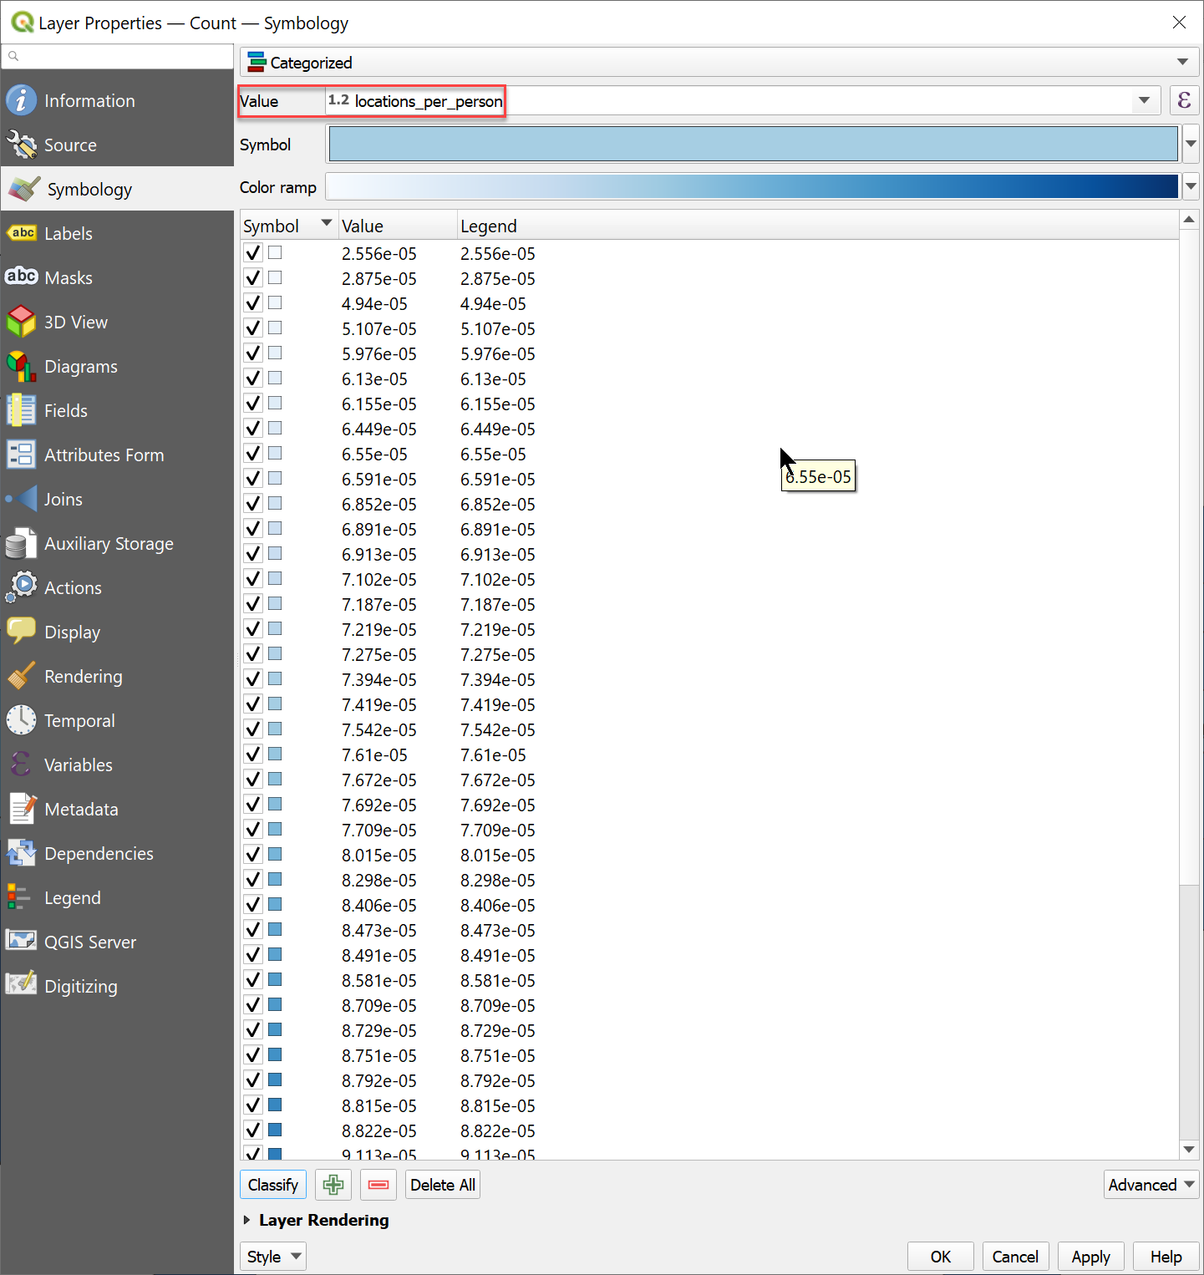Open the Display speech bubble icon

22,632
